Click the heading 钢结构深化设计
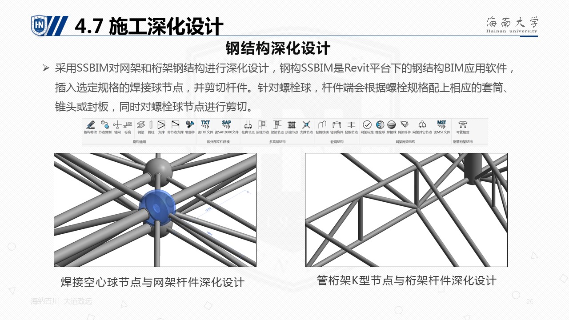This screenshot has width=569, height=320. click(x=278, y=48)
